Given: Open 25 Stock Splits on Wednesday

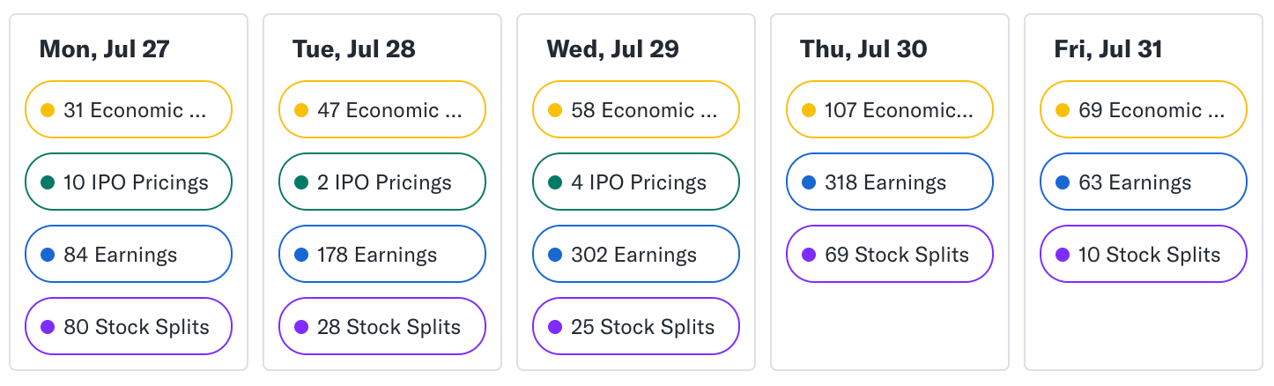Looking at the screenshot, I should coord(636,326).
